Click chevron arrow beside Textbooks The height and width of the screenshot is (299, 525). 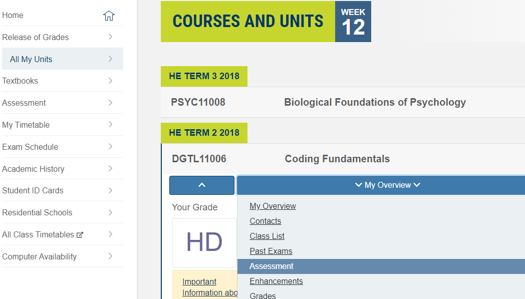pos(110,81)
